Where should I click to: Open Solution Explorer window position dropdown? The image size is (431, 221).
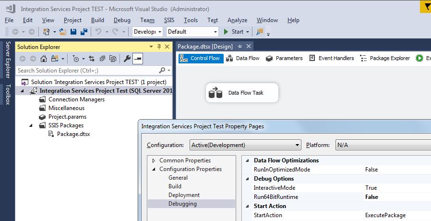pyautogui.click(x=151, y=47)
